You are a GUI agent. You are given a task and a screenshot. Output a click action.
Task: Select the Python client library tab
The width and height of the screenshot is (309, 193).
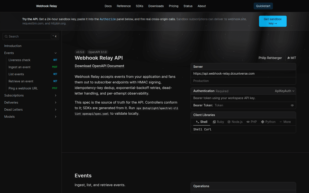pyautogui.click(x=268, y=122)
